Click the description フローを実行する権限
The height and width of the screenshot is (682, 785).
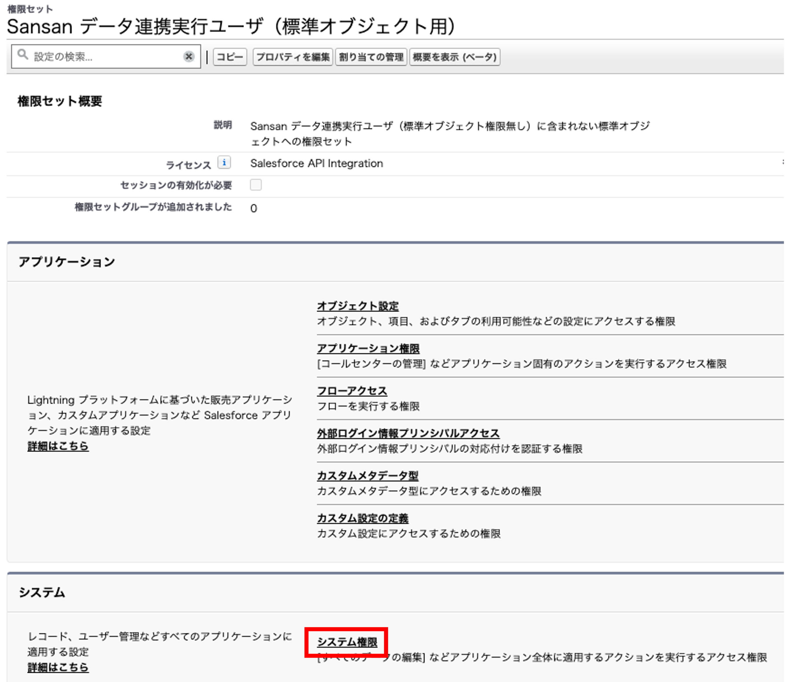click(x=368, y=406)
